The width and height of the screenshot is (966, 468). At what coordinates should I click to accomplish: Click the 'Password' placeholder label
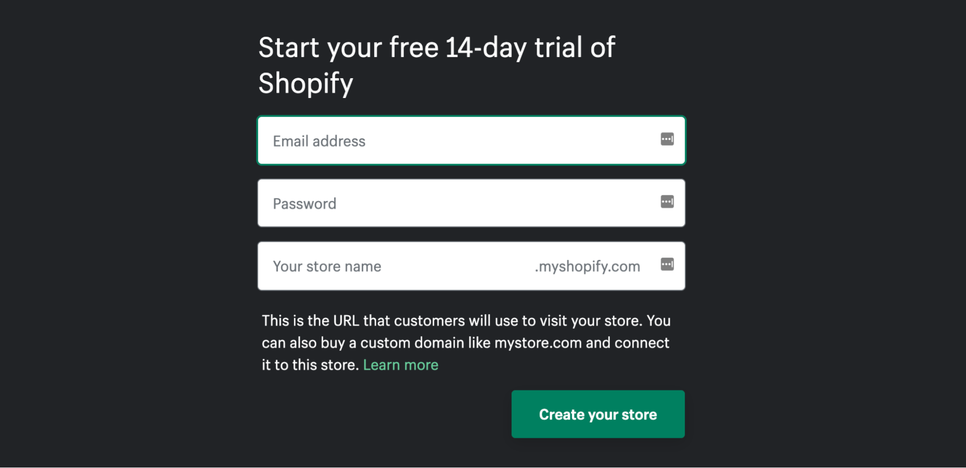[304, 204]
